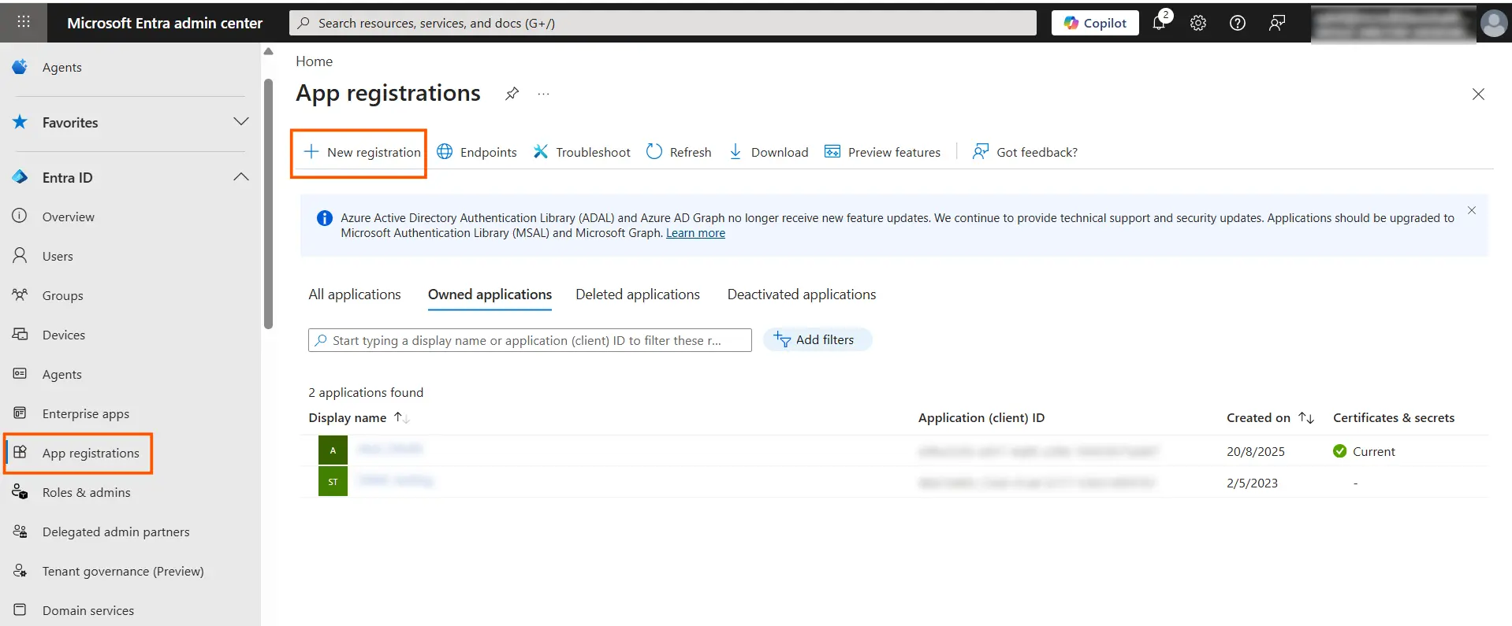The height and width of the screenshot is (626, 1512).
Task: Select Owned applications tab
Action: tap(490, 294)
